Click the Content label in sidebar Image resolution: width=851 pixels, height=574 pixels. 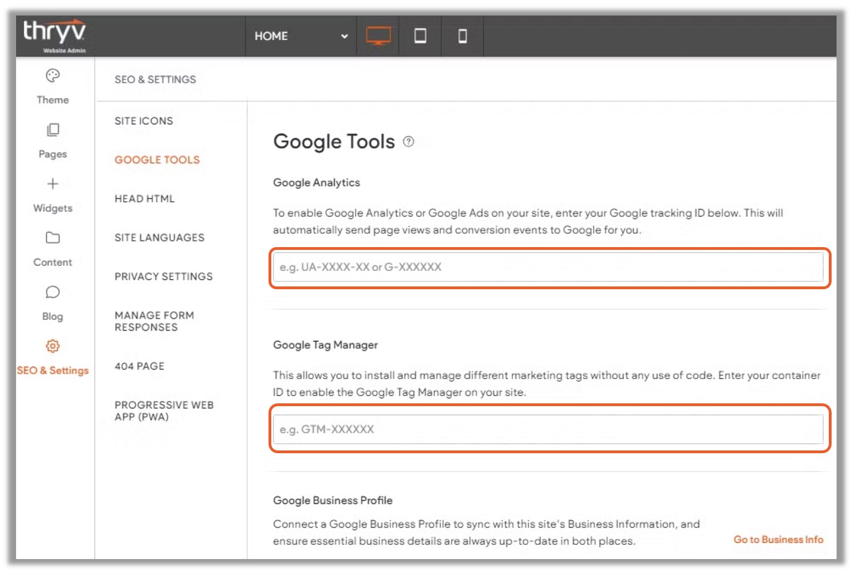(x=53, y=262)
